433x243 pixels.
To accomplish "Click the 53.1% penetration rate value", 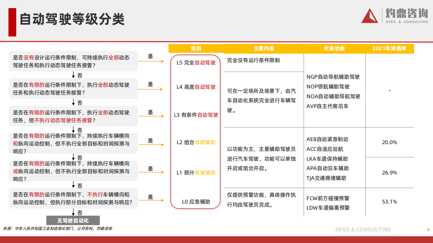I will click(389, 202).
